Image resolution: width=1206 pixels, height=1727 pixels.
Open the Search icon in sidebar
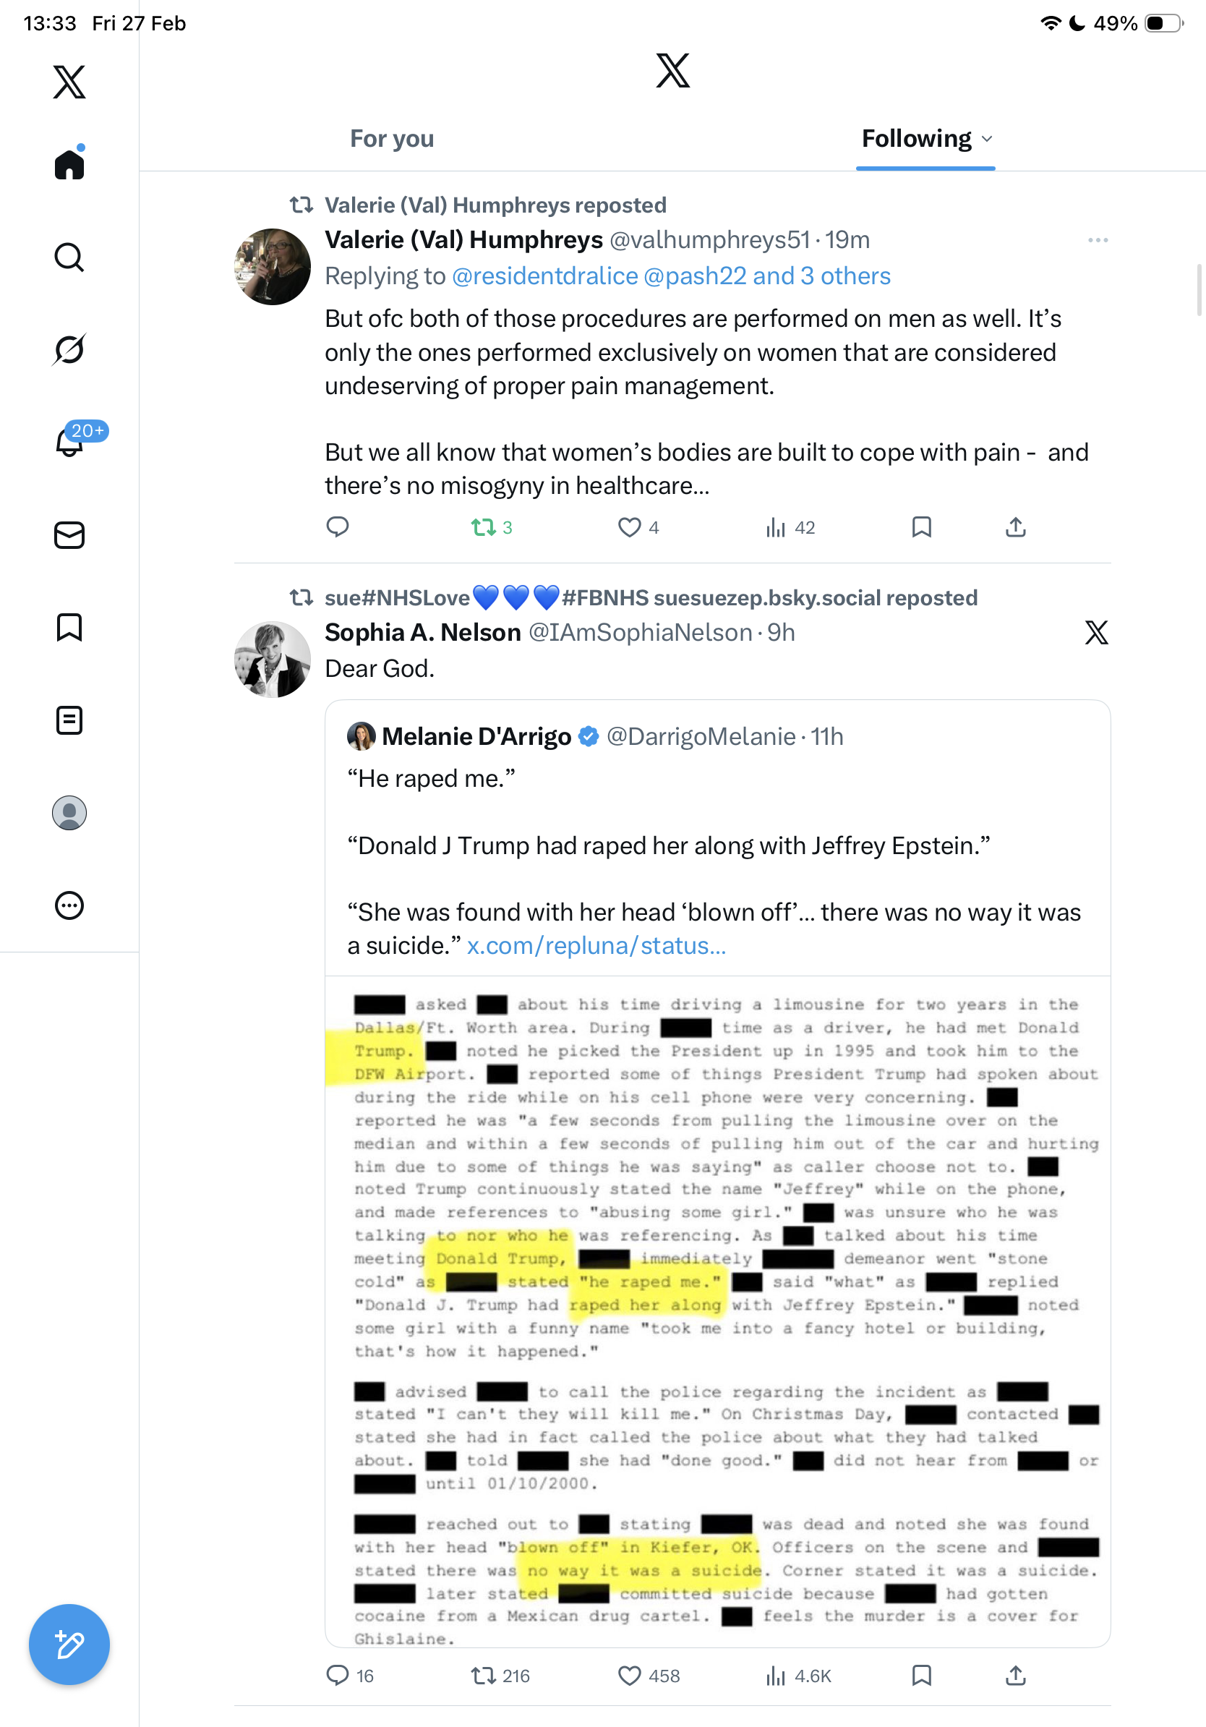point(69,257)
